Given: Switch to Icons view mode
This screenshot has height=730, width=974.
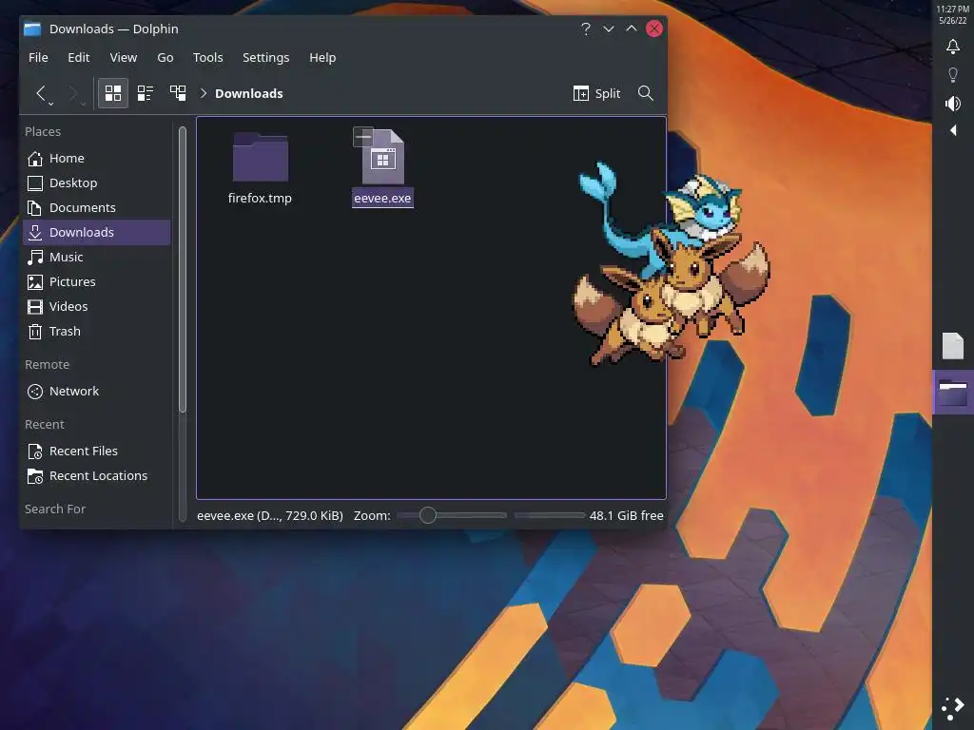Looking at the screenshot, I should click(113, 93).
